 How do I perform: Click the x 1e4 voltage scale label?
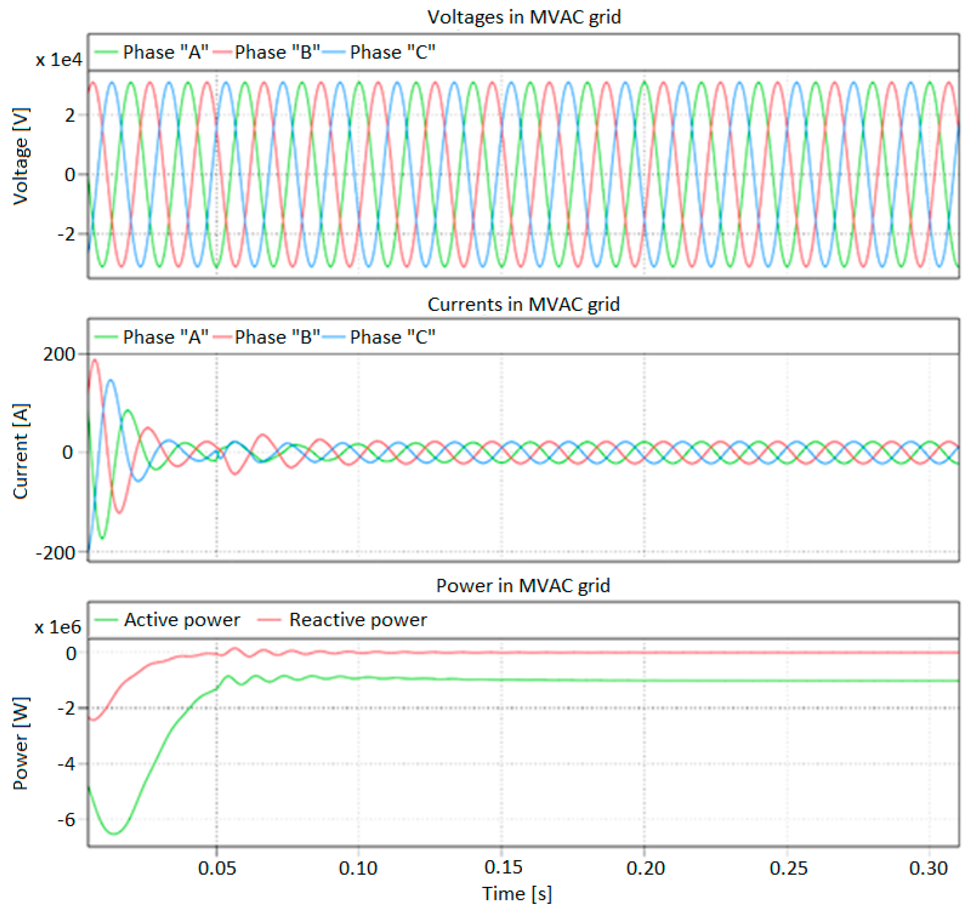(x=59, y=60)
